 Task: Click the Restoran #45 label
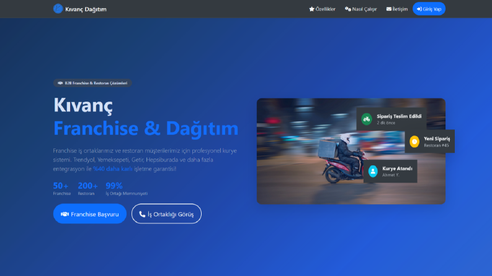click(x=436, y=145)
